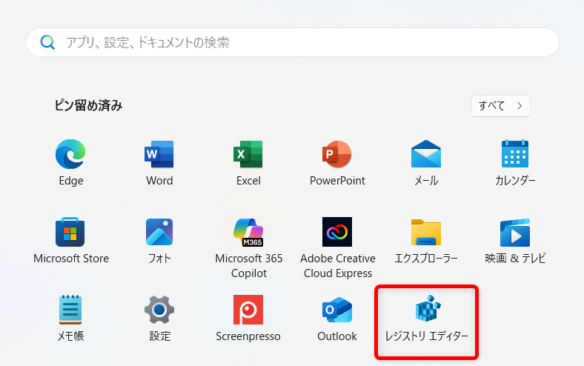This screenshot has height=366, width=584.
Task: Open the フォト app icon
Action: tap(159, 232)
